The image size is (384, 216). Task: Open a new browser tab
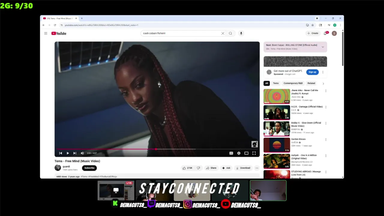click(82, 18)
